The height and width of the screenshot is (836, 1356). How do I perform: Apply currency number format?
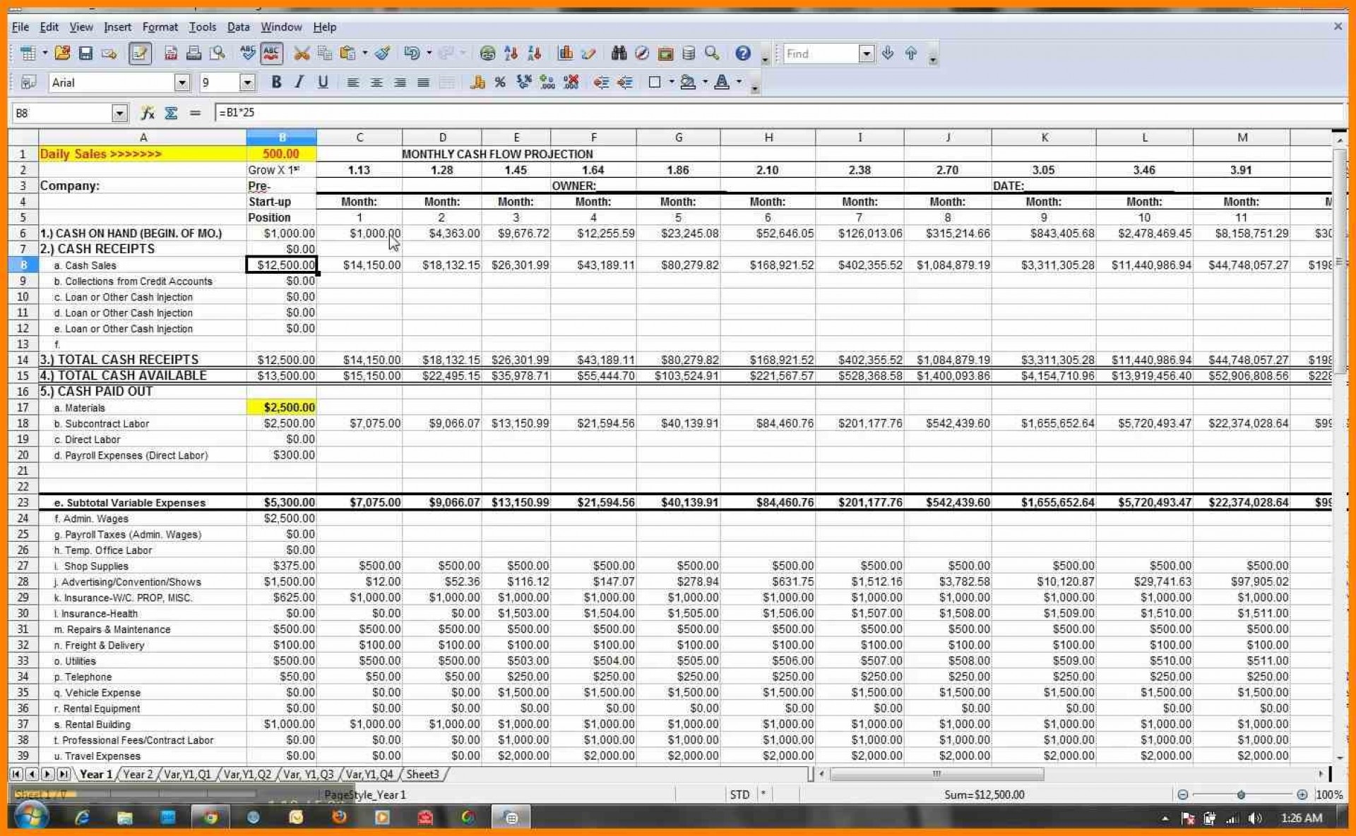[x=477, y=83]
